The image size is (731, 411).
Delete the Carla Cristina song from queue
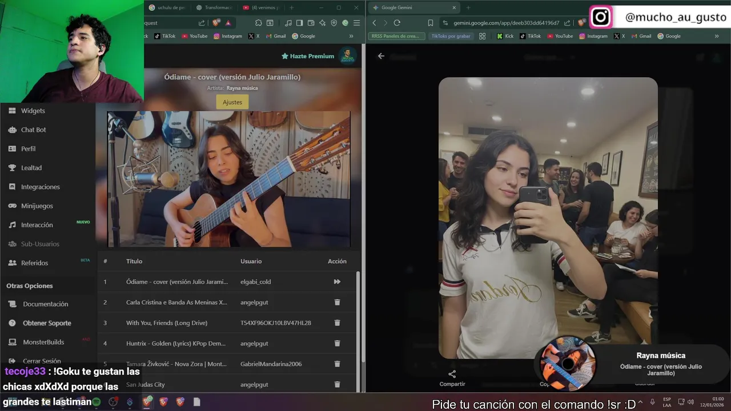click(337, 302)
